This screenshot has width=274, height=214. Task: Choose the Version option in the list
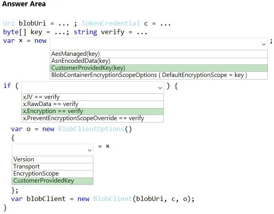[23, 159]
